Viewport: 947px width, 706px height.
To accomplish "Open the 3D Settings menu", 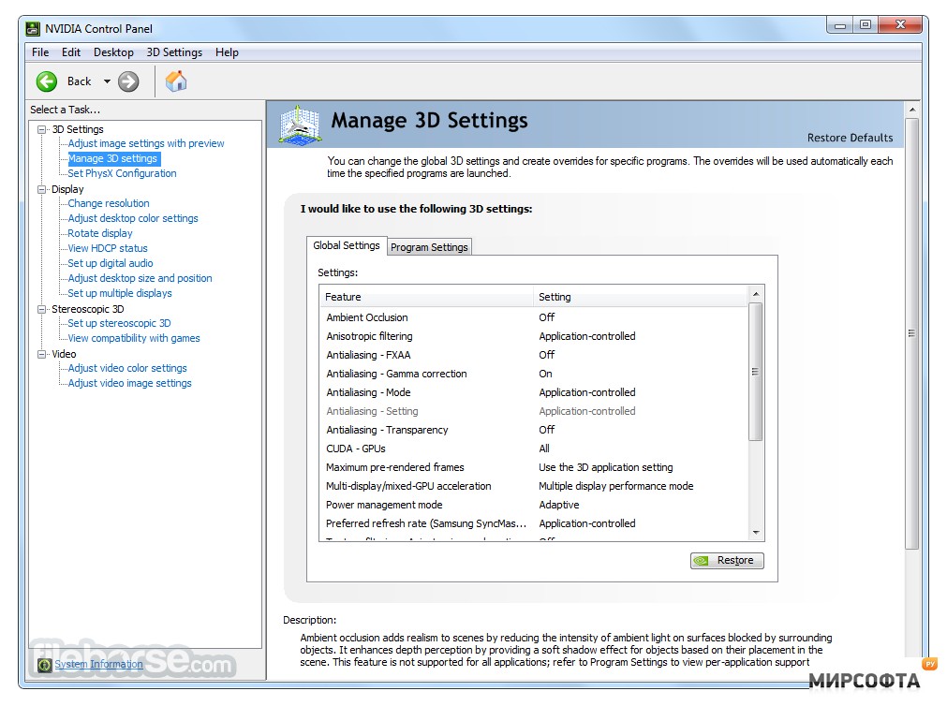I will pos(174,52).
